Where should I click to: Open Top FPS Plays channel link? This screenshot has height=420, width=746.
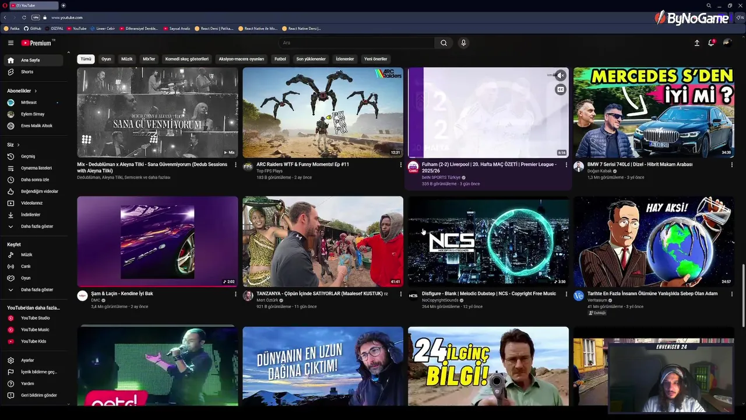click(x=269, y=171)
